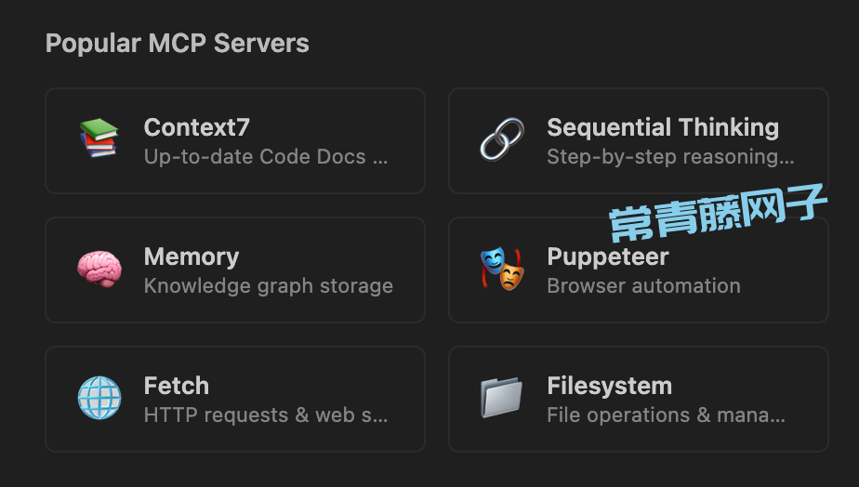Click the Popular MCP Servers heading
859x487 pixels.
pyautogui.click(x=178, y=43)
